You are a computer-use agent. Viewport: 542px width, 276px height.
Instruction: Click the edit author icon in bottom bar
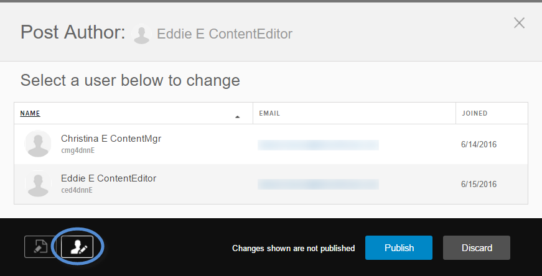click(77, 247)
